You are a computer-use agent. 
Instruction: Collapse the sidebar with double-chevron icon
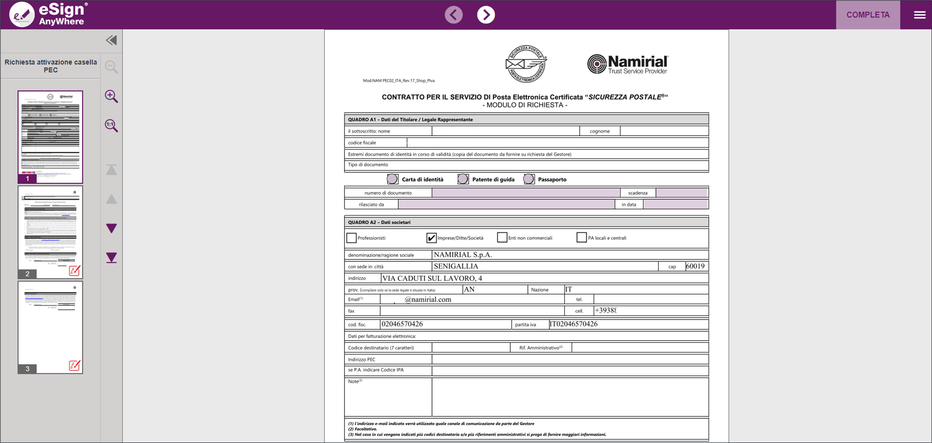111,40
